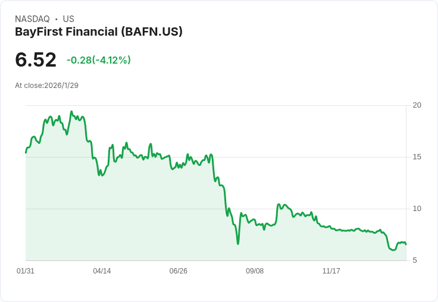Viewport: 438px width, 302px height.
Task: Click the 20 price axis label
Action: [417, 105]
